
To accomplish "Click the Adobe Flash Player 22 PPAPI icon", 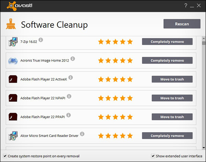I will tap(13, 117).
